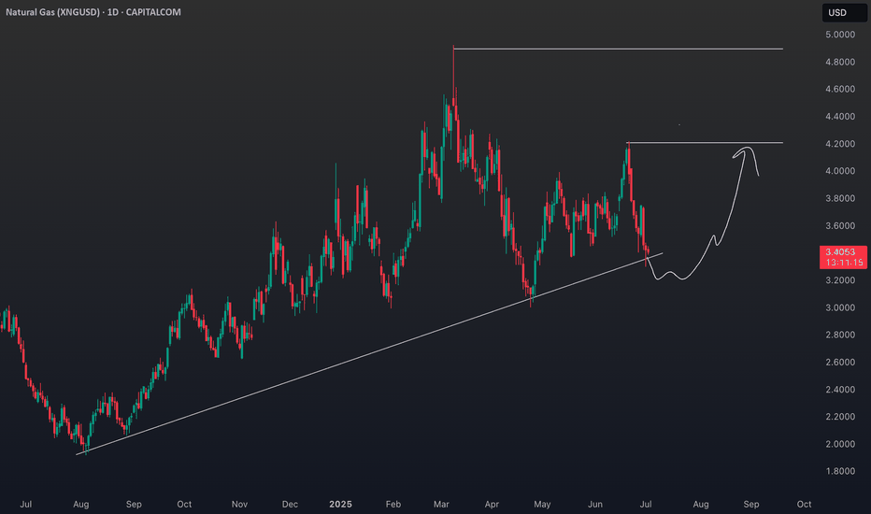Click the 3.8000 price axis label
The width and height of the screenshot is (871, 514).
pos(840,198)
